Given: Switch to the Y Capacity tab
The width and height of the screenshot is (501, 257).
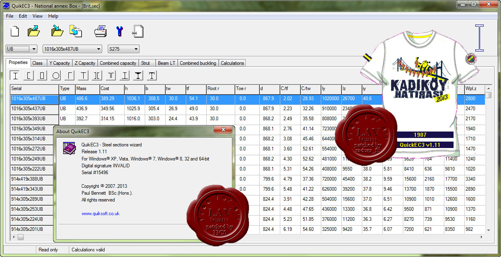Looking at the screenshot, I should (x=60, y=63).
